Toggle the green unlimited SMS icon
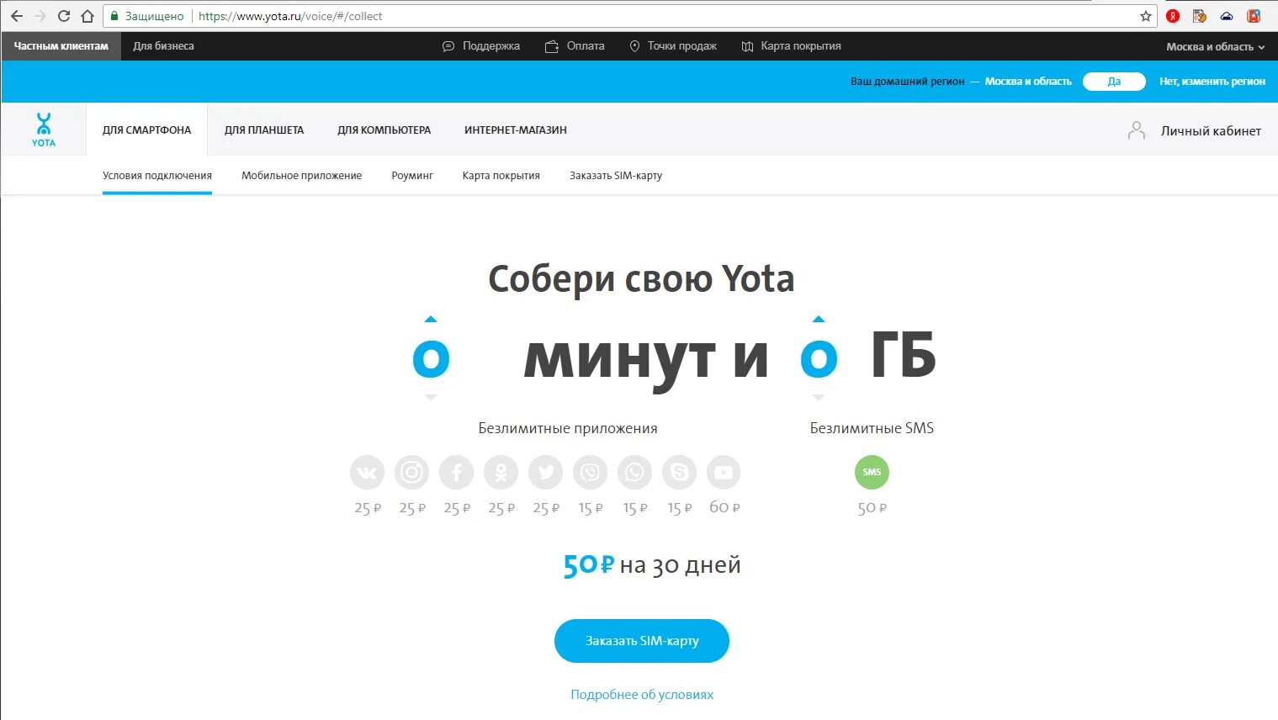Screen dimensions: 1278x720 coord(872,472)
